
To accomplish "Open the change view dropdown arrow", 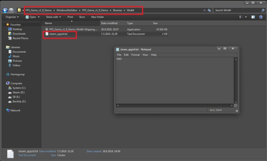I will tap(246, 17).
